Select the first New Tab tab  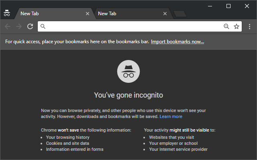tap(54, 14)
